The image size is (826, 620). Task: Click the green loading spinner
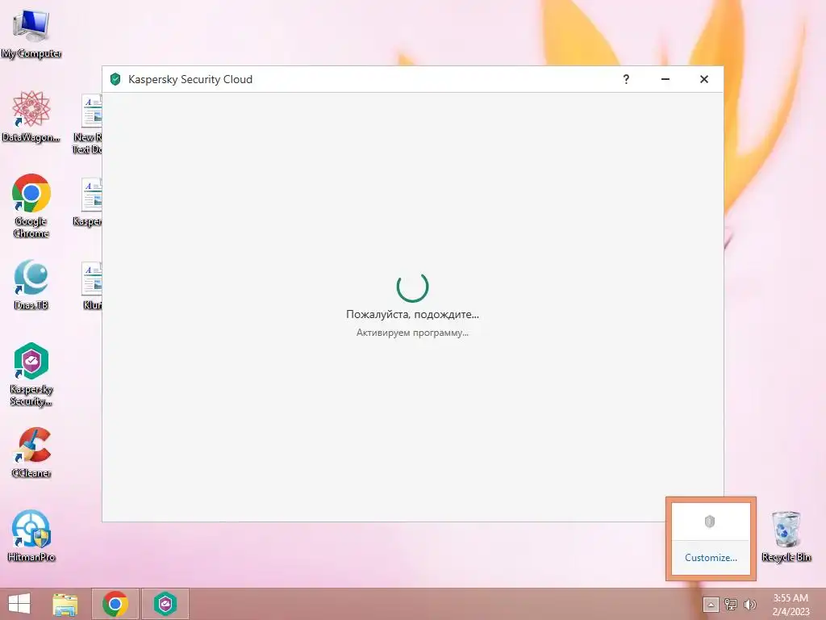click(412, 287)
